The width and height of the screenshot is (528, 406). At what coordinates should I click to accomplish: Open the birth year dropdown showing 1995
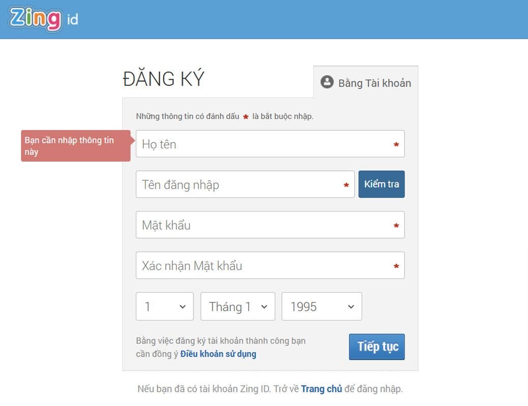[x=322, y=306]
